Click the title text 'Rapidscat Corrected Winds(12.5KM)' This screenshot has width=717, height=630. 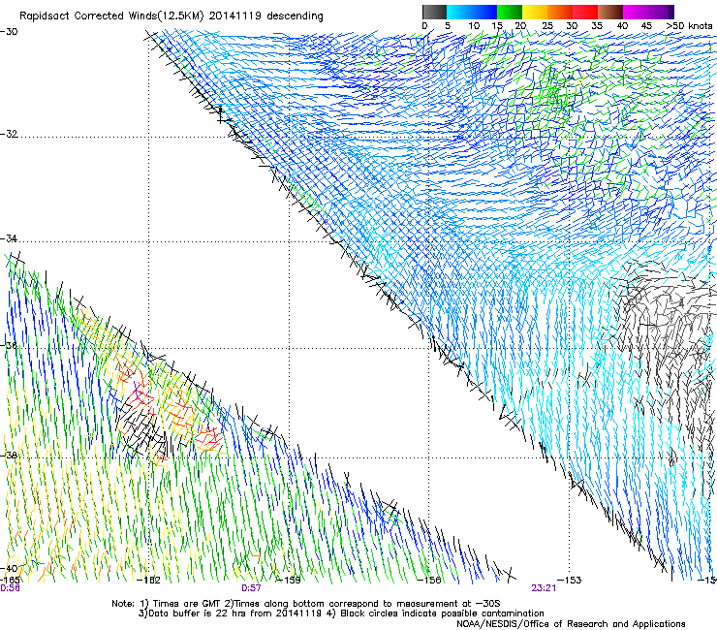point(111,16)
